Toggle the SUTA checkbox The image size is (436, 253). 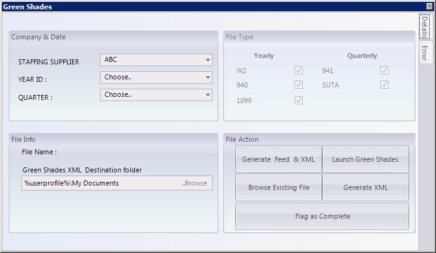coord(384,85)
